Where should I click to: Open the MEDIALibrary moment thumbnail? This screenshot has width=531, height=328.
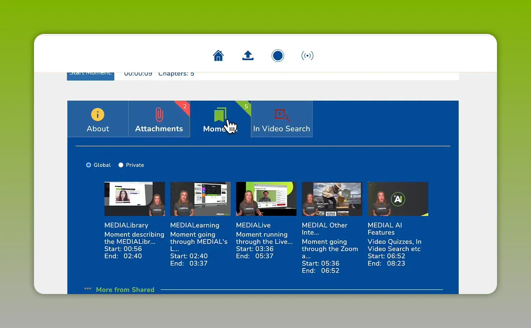[x=135, y=199]
